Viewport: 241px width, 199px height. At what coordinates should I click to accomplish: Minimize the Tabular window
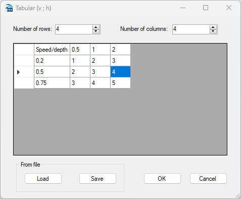coord(183,8)
